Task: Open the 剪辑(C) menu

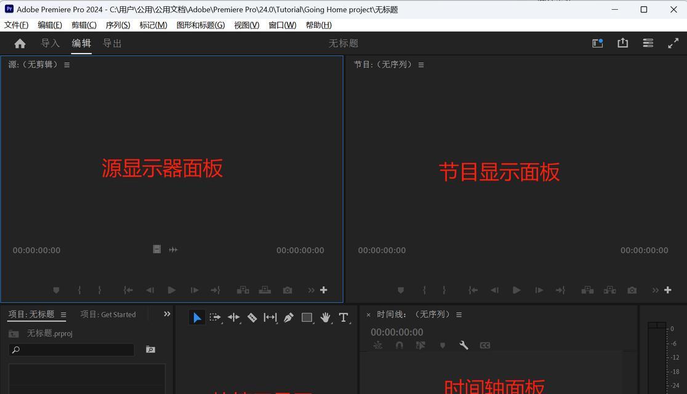Action: point(84,25)
